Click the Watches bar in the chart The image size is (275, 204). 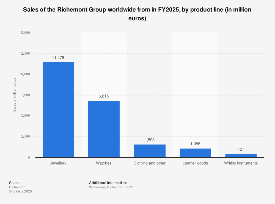[x=104, y=129]
